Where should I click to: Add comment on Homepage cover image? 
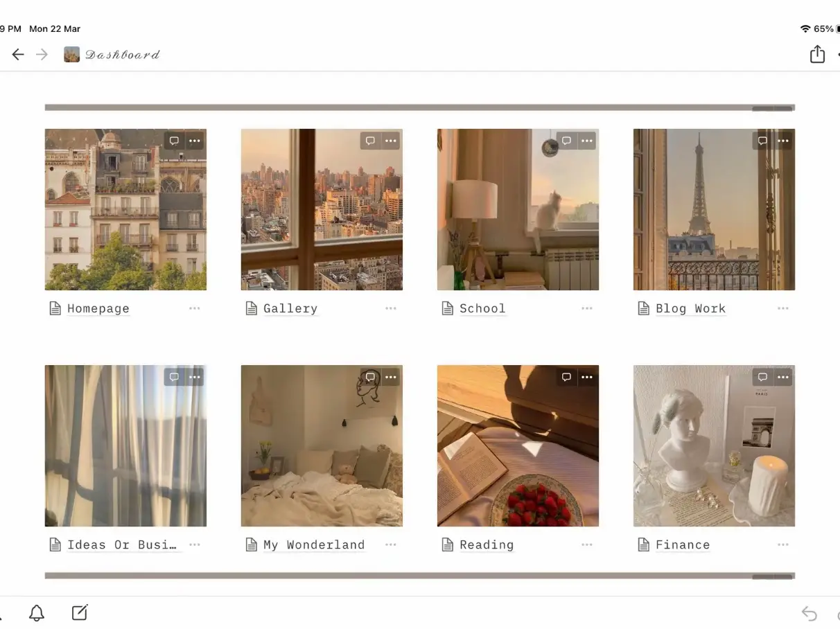(x=174, y=141)
